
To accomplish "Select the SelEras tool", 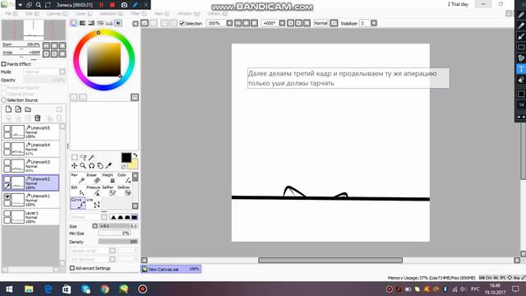I will pyautogui.click(x=124, y=190).
